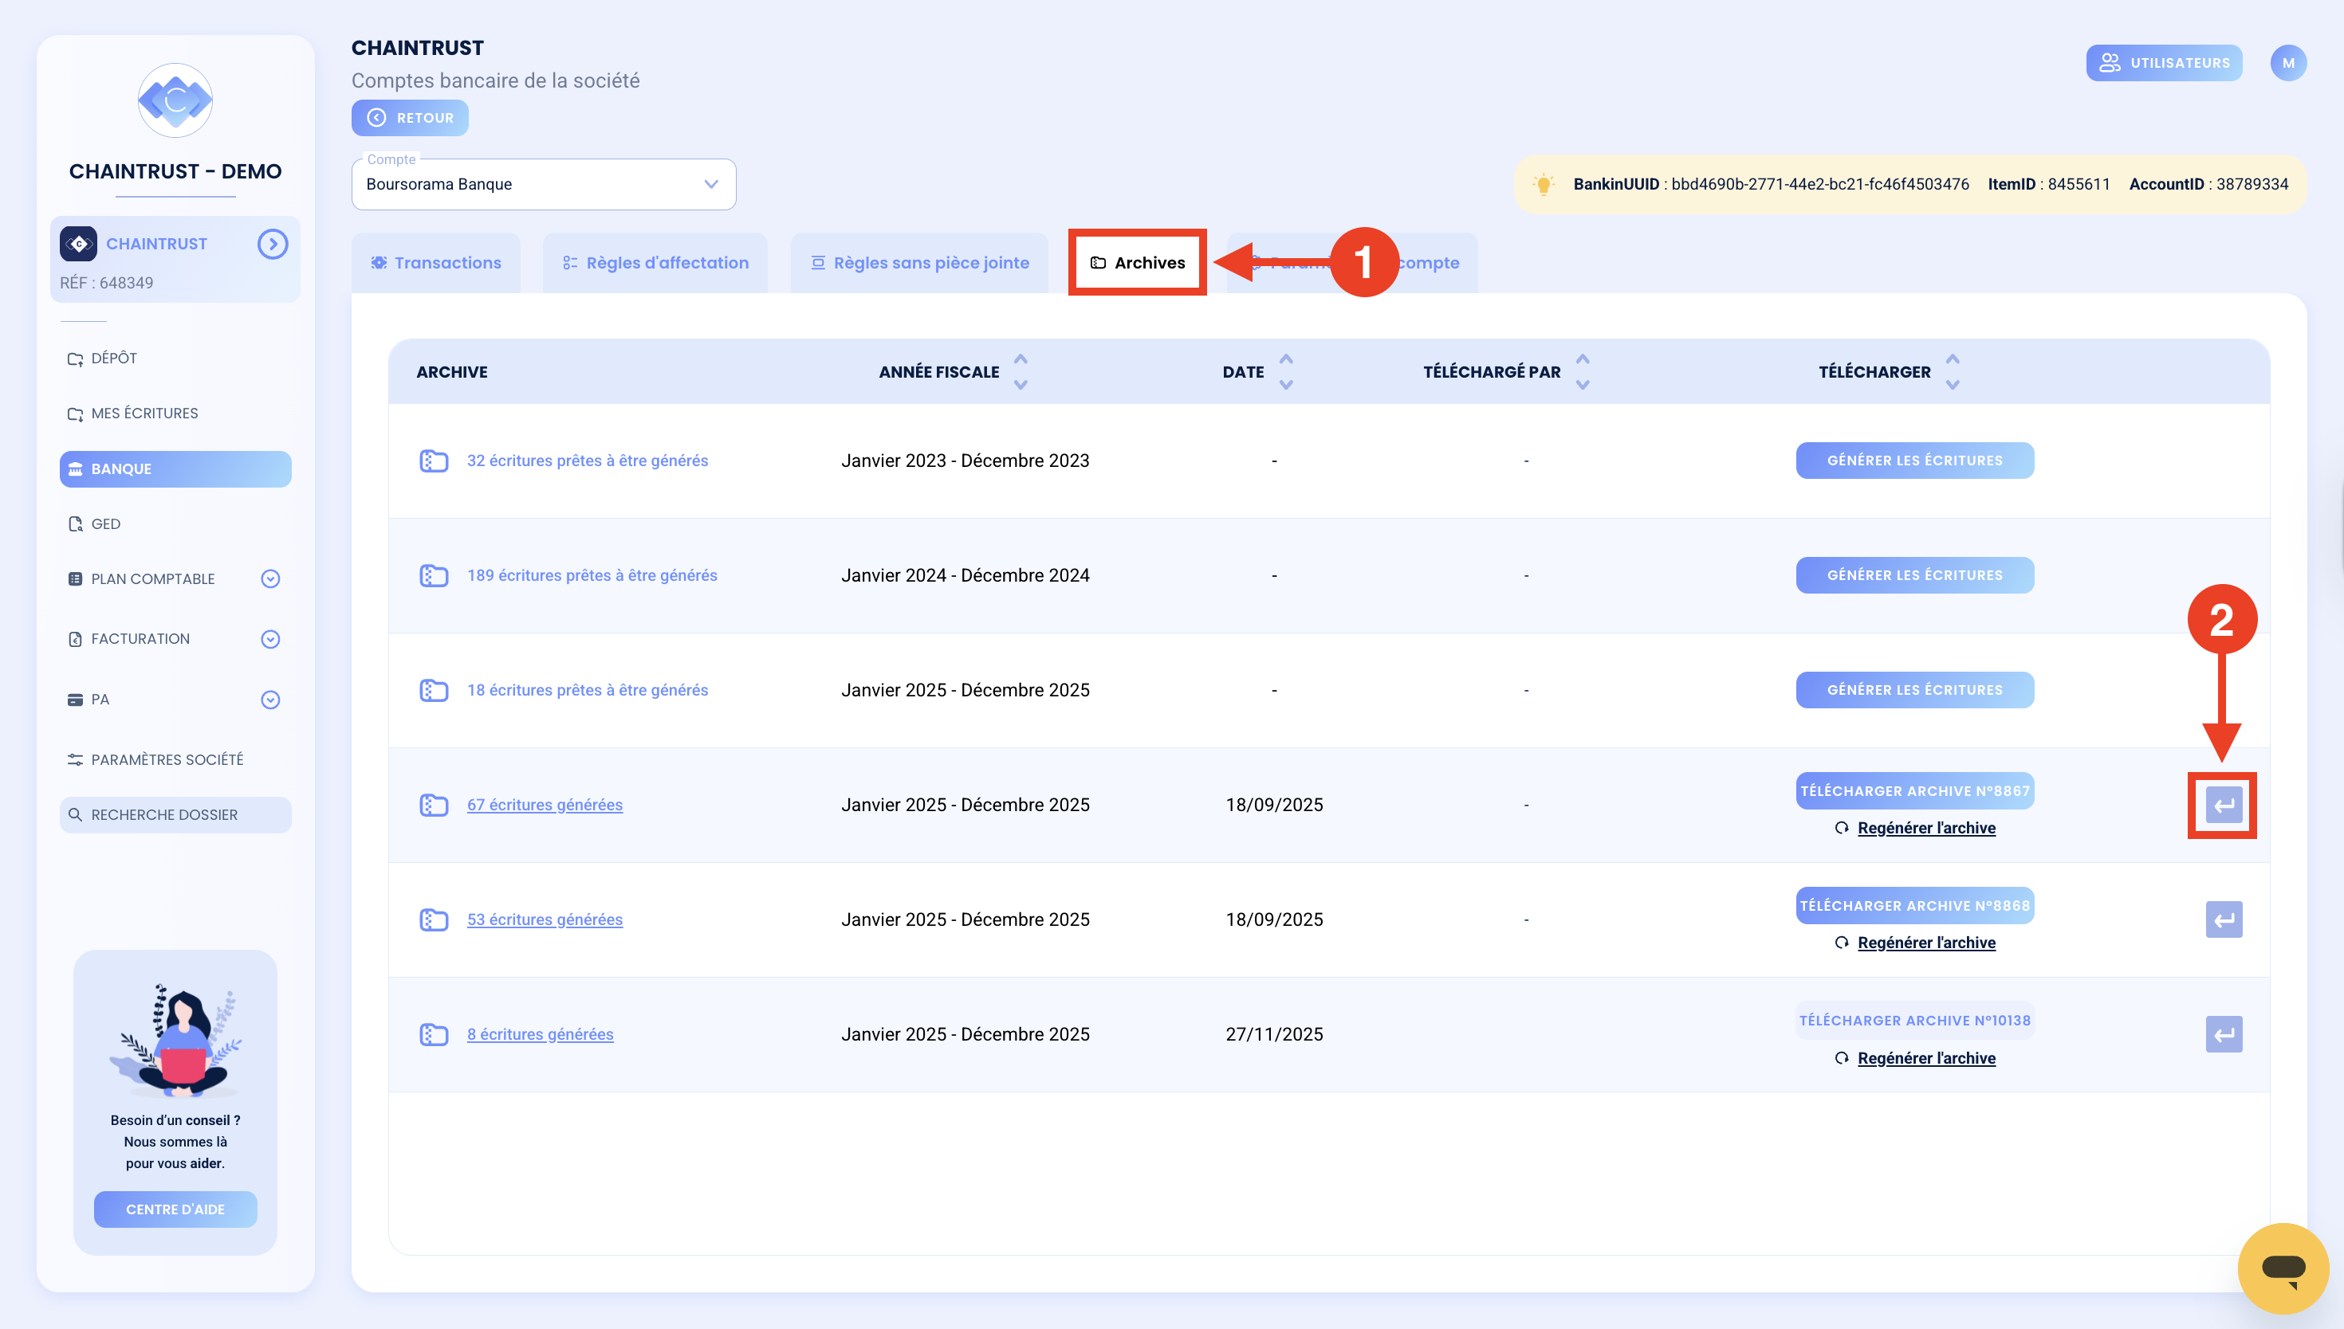Sort by ANNÉE FISCALE column arrows

tap(1021, 371)
